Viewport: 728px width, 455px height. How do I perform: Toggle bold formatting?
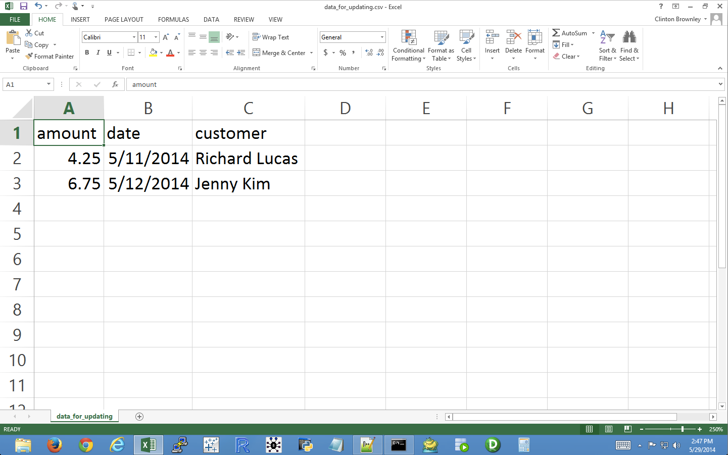[86, 52]
